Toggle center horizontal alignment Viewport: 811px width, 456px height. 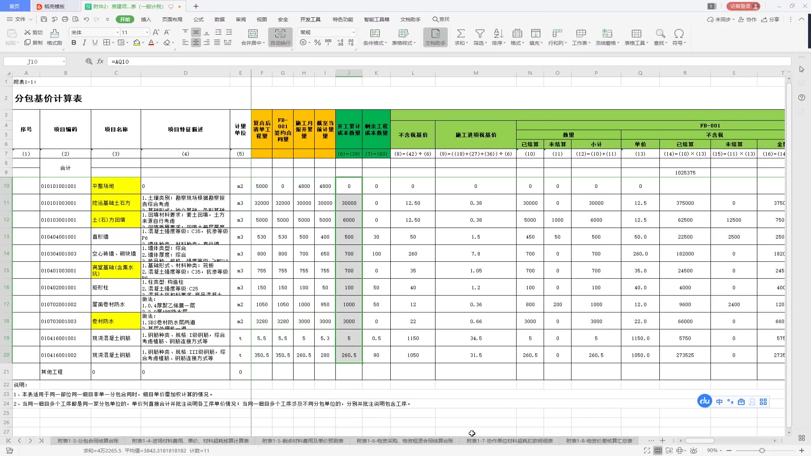tap(196, 43)
